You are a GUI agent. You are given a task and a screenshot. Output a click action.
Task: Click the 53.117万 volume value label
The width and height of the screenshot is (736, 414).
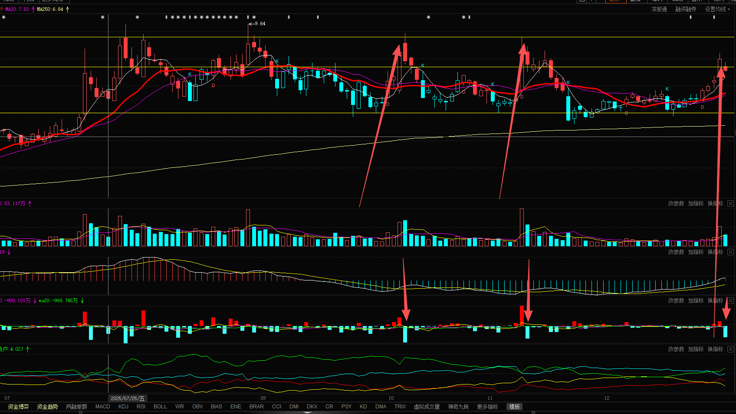[14, 203]
